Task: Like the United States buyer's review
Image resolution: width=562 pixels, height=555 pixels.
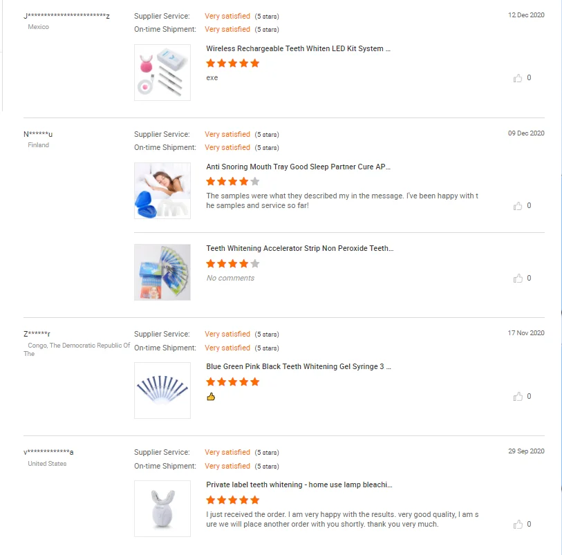Action: [x=518, y=525]
